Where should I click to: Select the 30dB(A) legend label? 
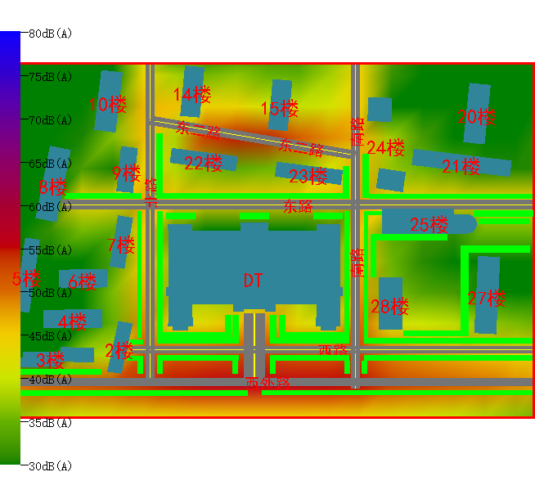[x=51, y=466]
